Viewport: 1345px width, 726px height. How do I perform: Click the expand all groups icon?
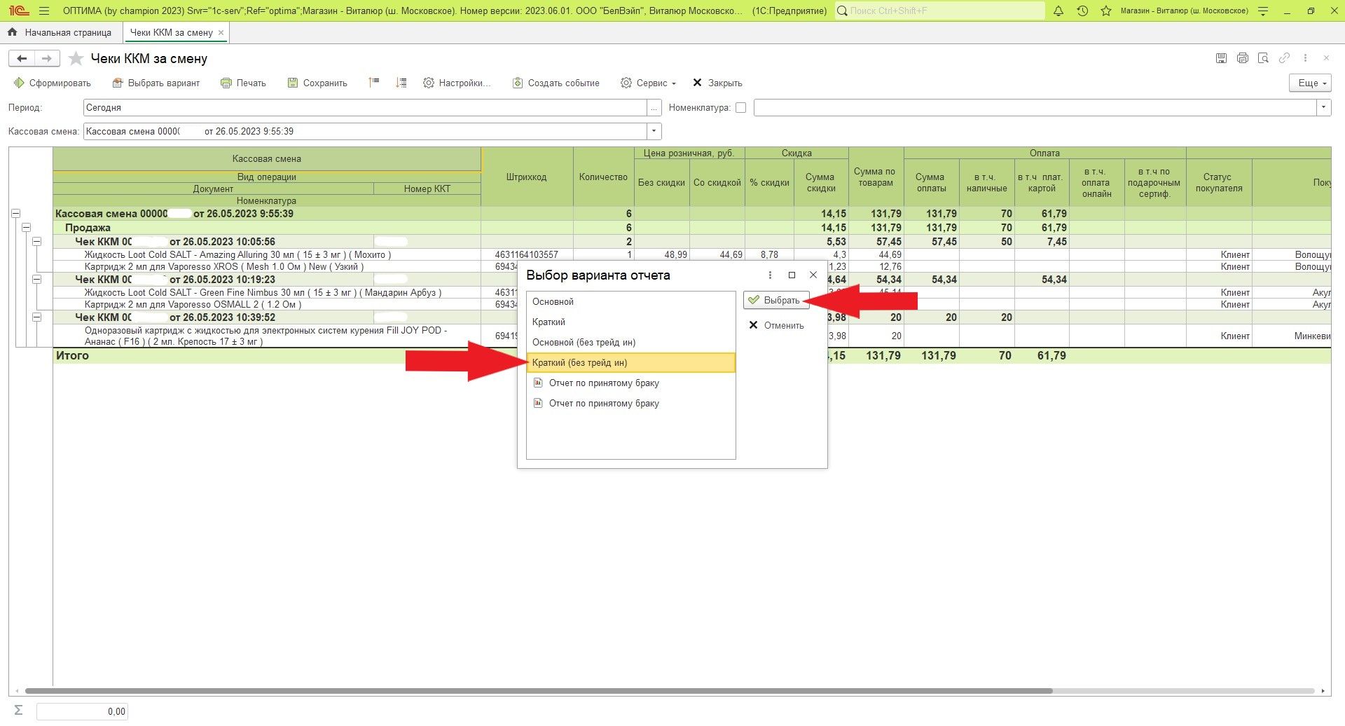coord(401,83)
